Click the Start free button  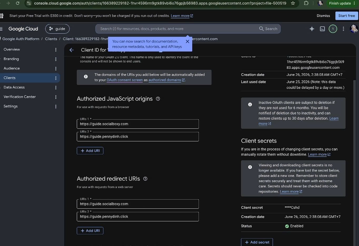point(347,16)
